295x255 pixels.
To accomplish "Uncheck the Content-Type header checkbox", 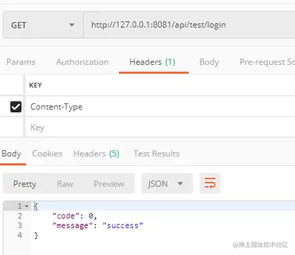I will click(16, 107).
